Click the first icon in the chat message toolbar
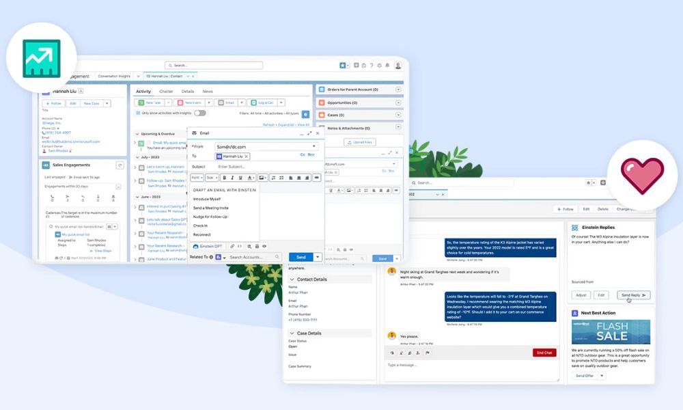 point(391,353)
